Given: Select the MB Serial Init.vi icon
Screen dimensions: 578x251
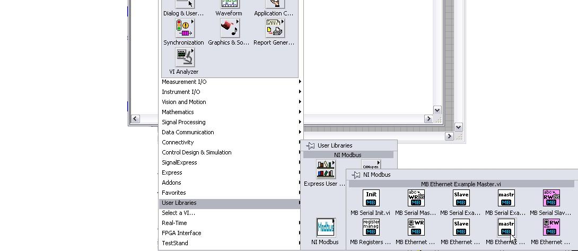Looking at the screenshot, I should 371,198.
